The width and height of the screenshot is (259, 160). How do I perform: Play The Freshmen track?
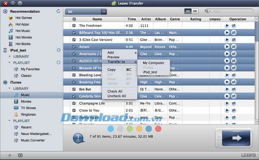227,25
